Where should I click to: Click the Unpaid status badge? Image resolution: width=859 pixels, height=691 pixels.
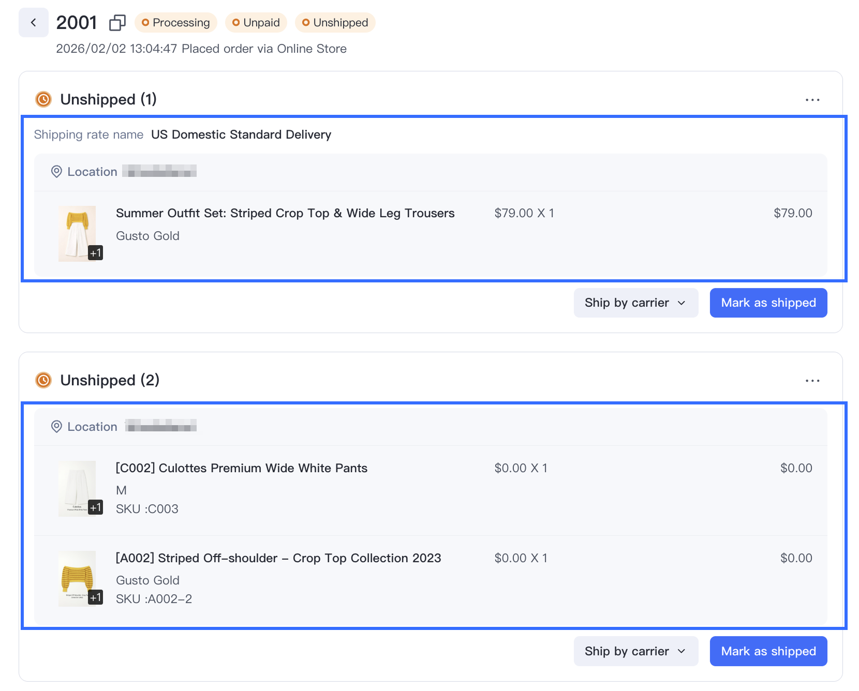coord(256,23)
